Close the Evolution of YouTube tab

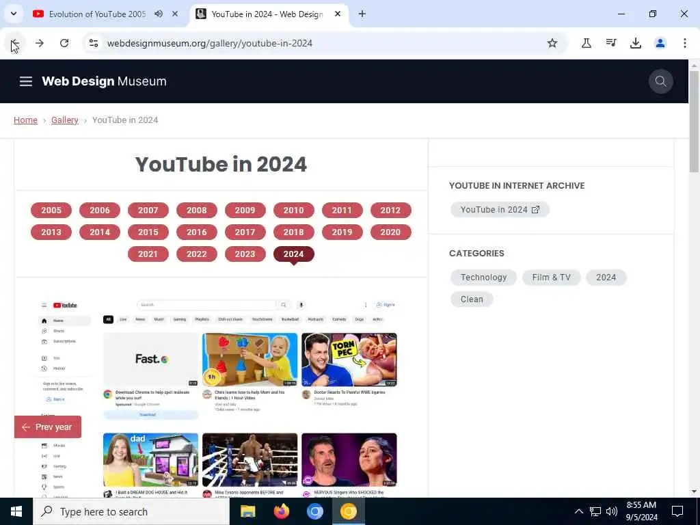coord(175,14)
